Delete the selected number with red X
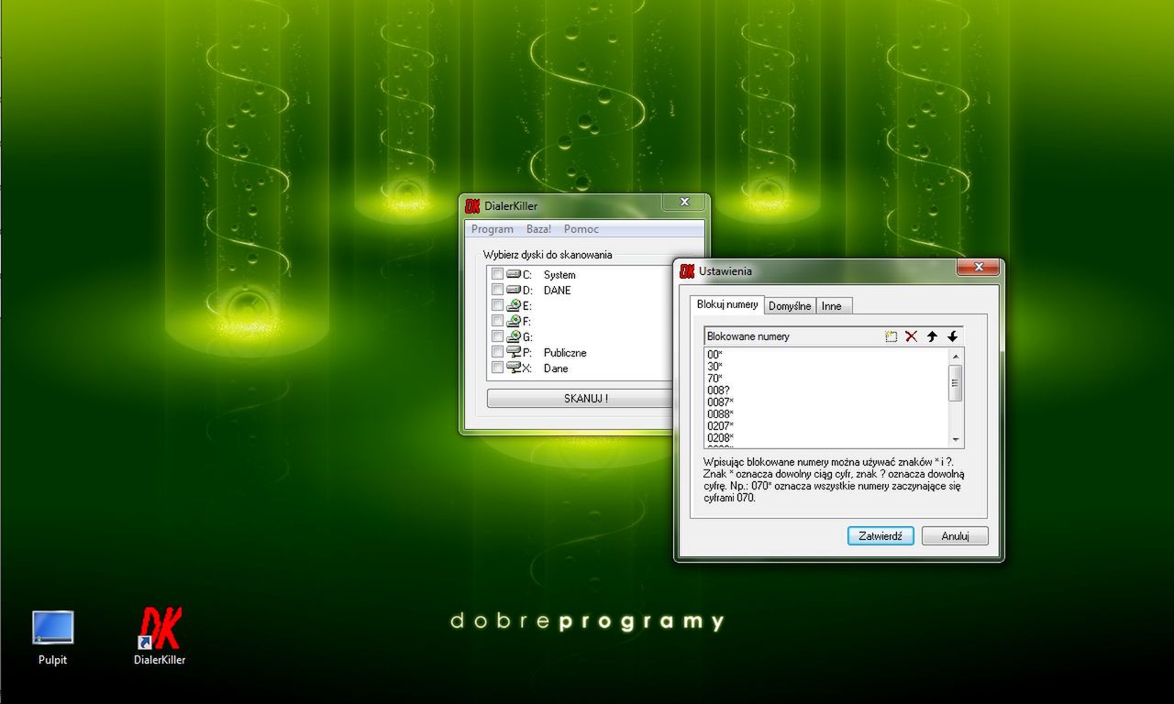 [911, 336]
